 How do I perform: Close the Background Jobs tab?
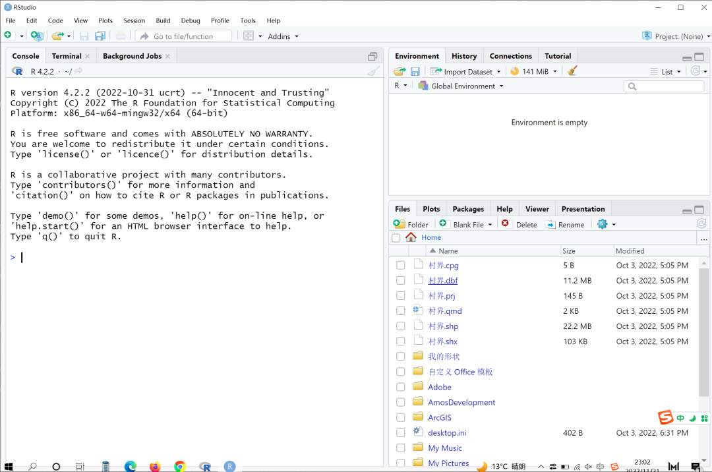(167, 56)
